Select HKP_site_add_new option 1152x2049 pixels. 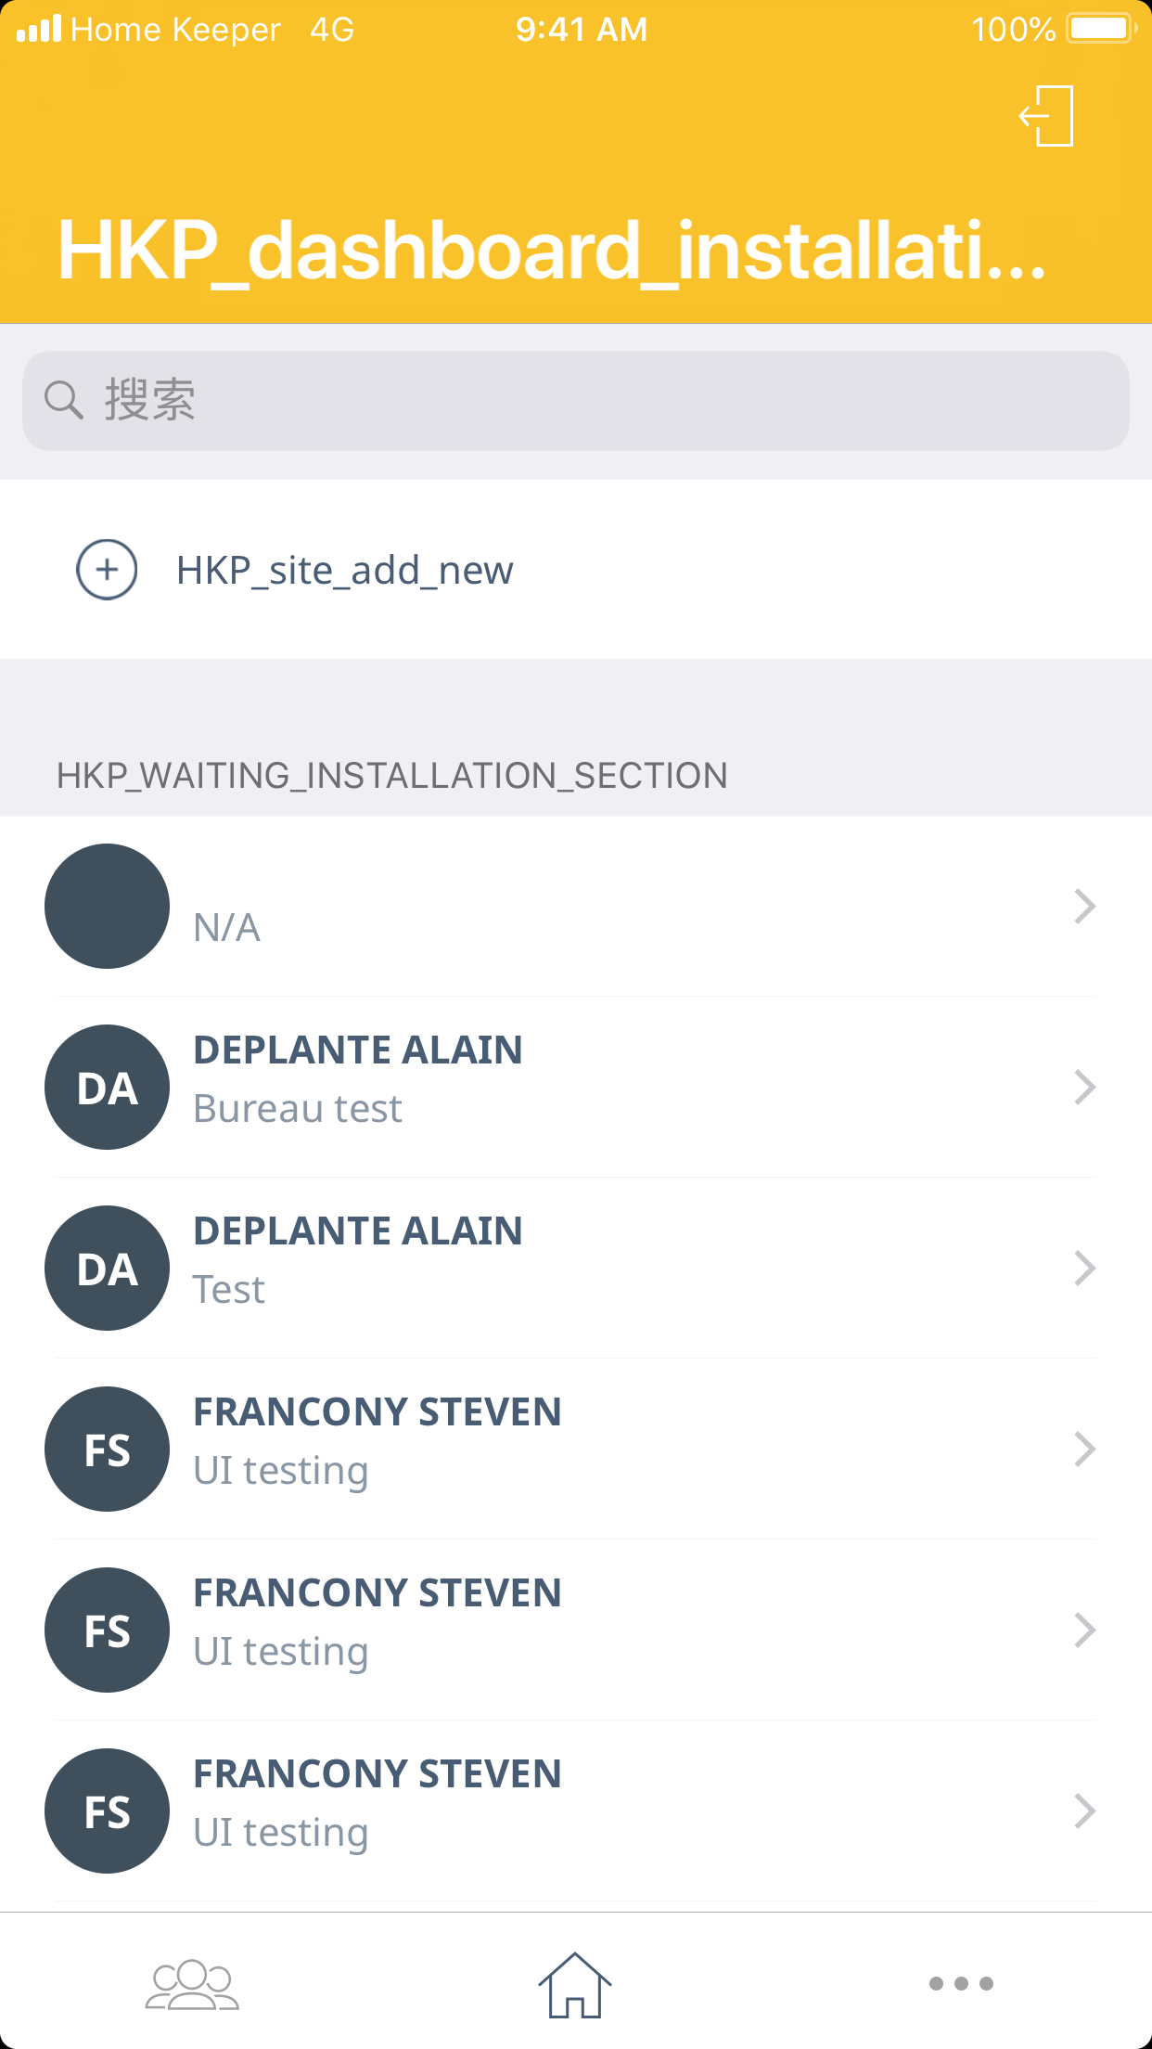coord(344,571)
